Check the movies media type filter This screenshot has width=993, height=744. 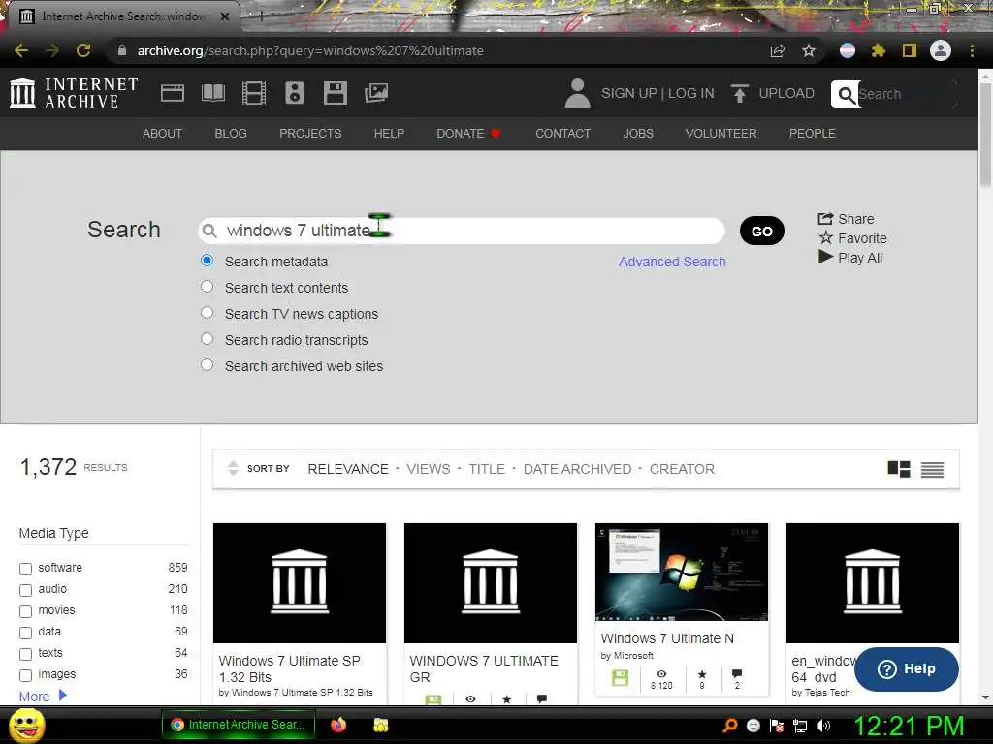25,612
